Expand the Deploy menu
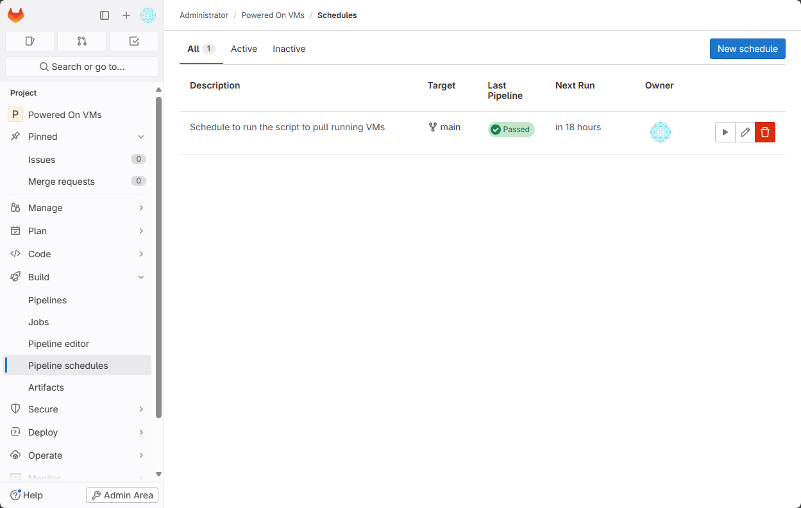The height and width of the screenshot is (508, 801). click(77, 432)
